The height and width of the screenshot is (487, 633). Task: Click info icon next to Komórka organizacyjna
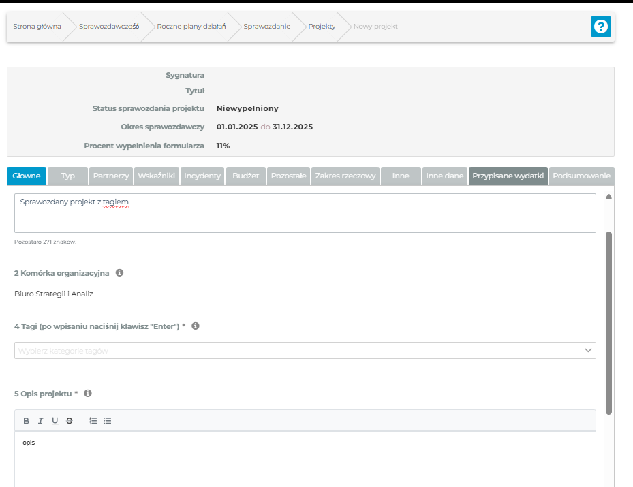point(120,272)
